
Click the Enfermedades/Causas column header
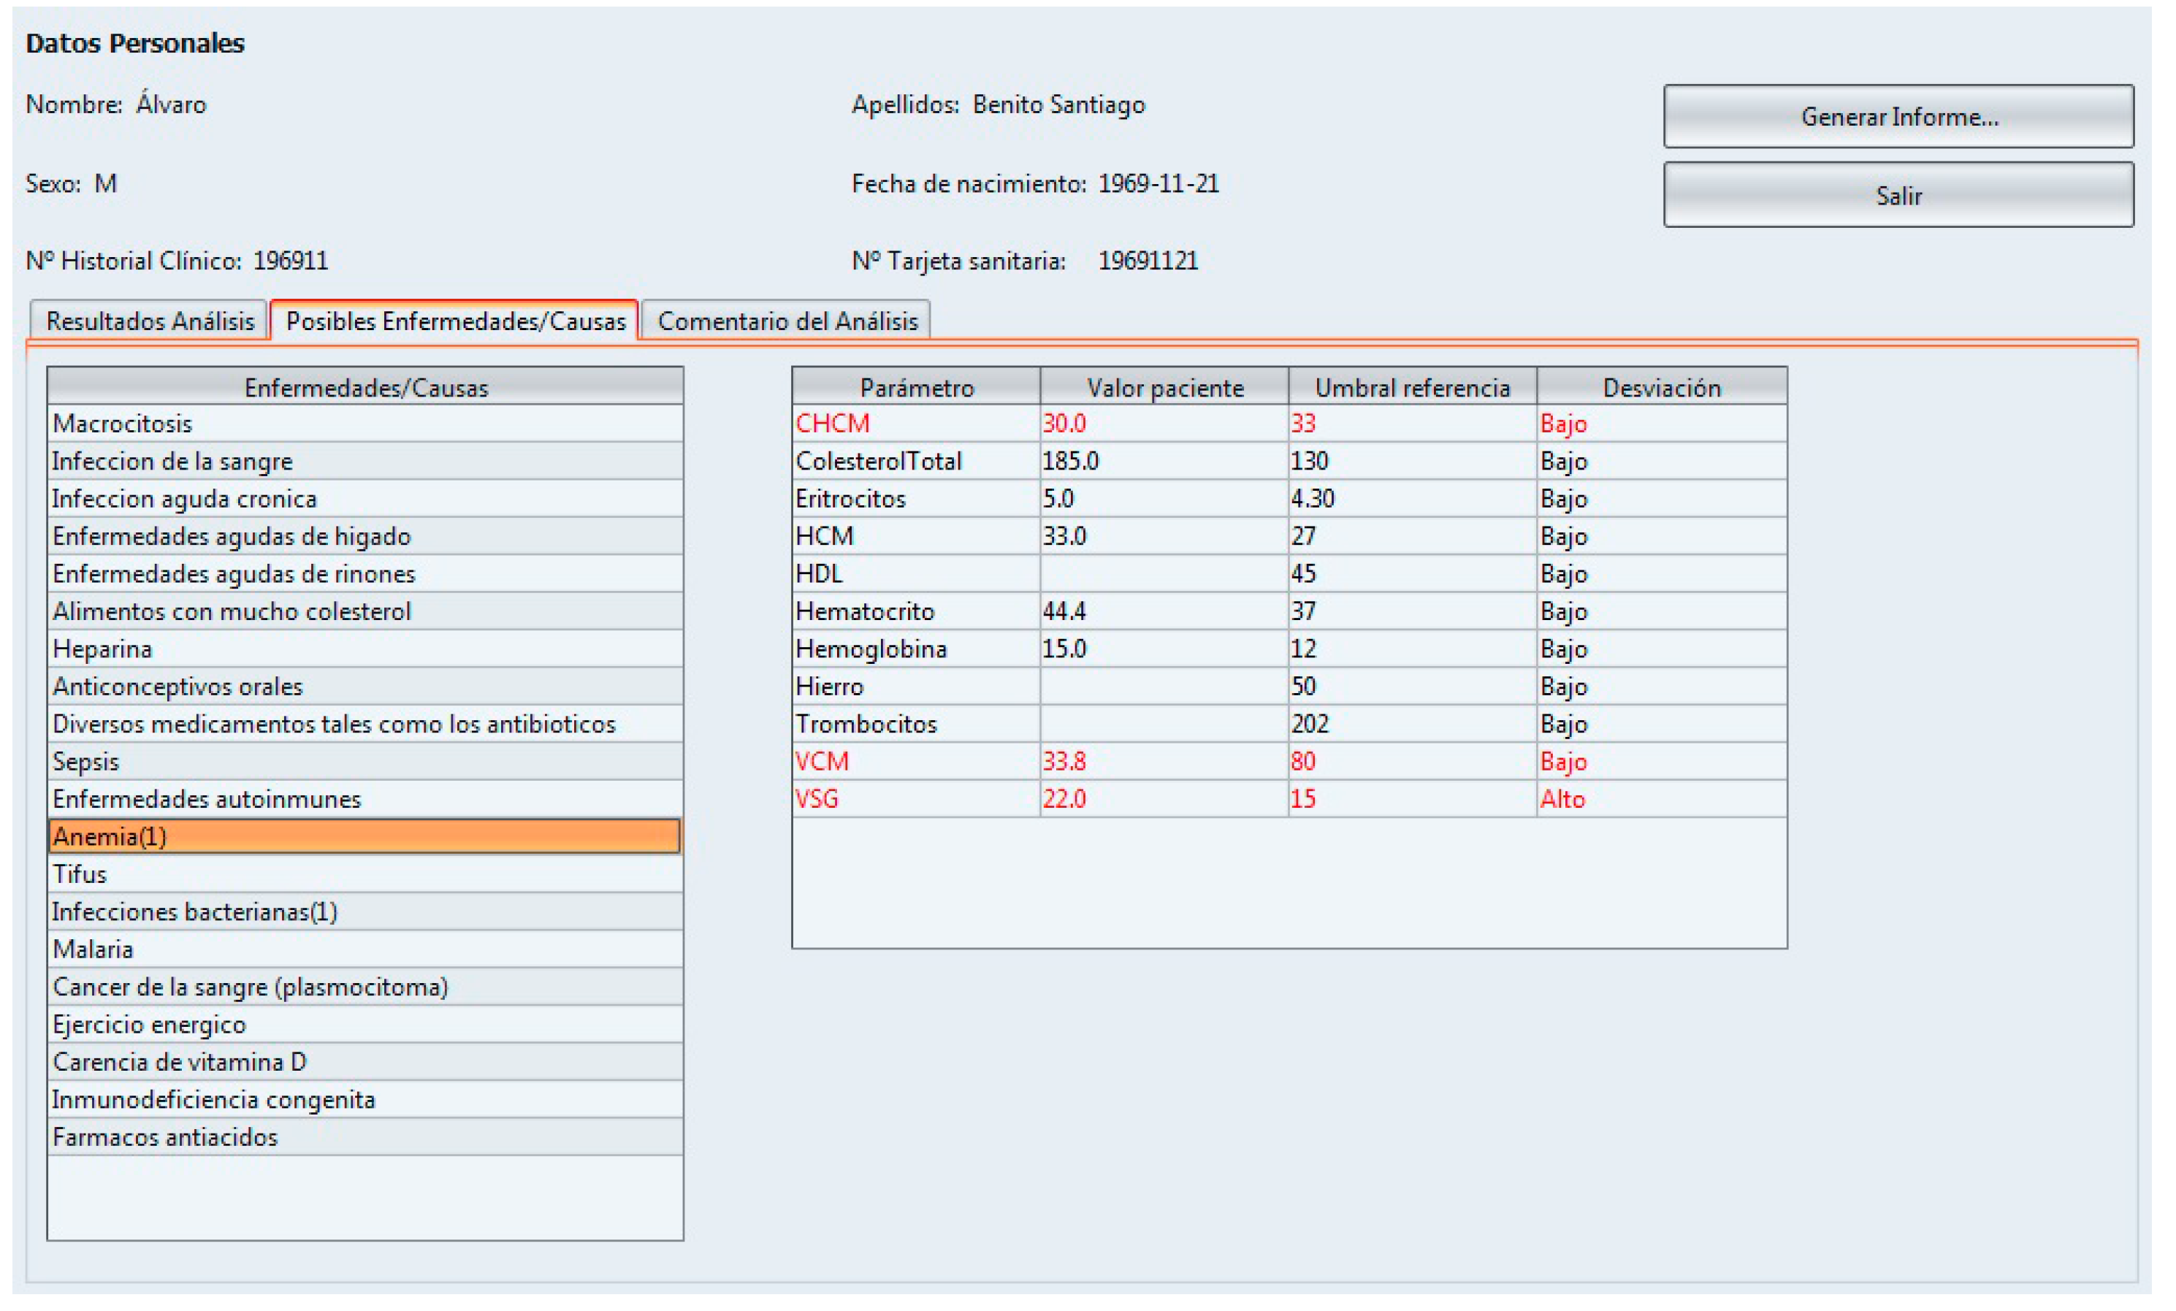364,386
